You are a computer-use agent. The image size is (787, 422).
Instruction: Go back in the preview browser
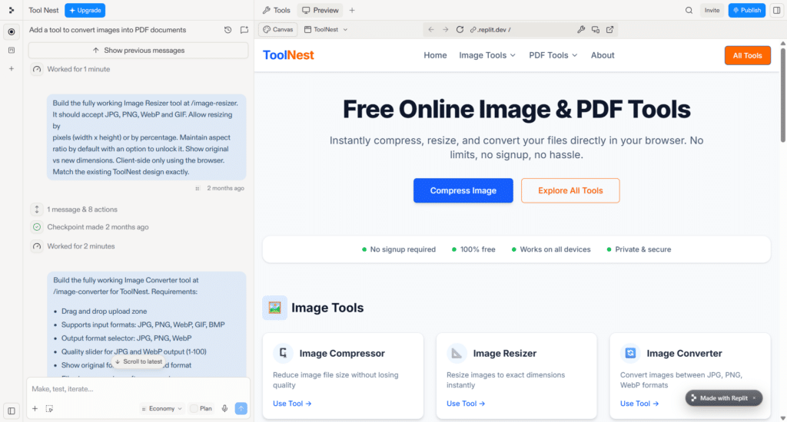click(431, 30)
